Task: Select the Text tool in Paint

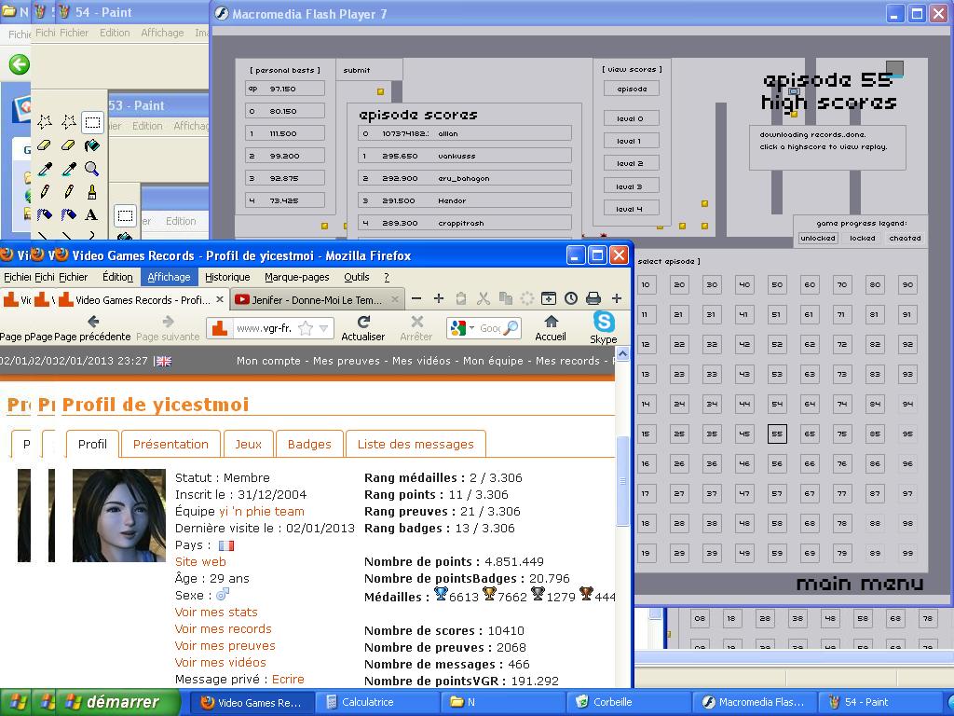Action: 92,215
